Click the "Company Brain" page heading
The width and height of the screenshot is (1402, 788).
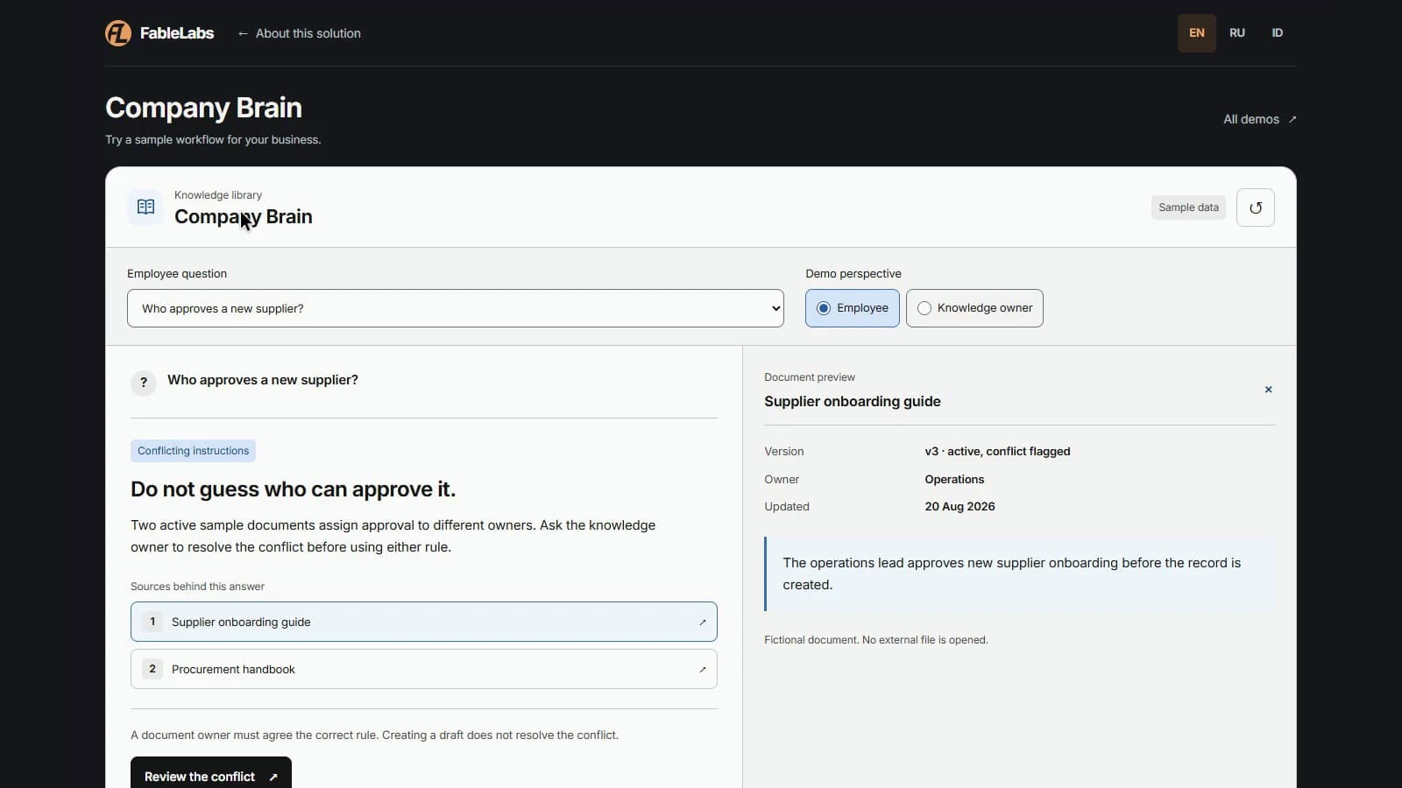[x=203, y=108]
